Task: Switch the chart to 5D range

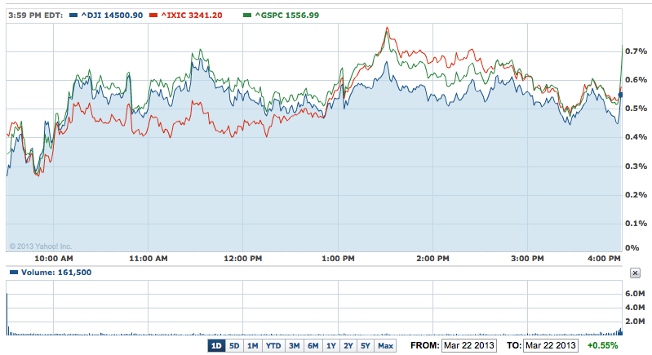Action: point(234,346)
